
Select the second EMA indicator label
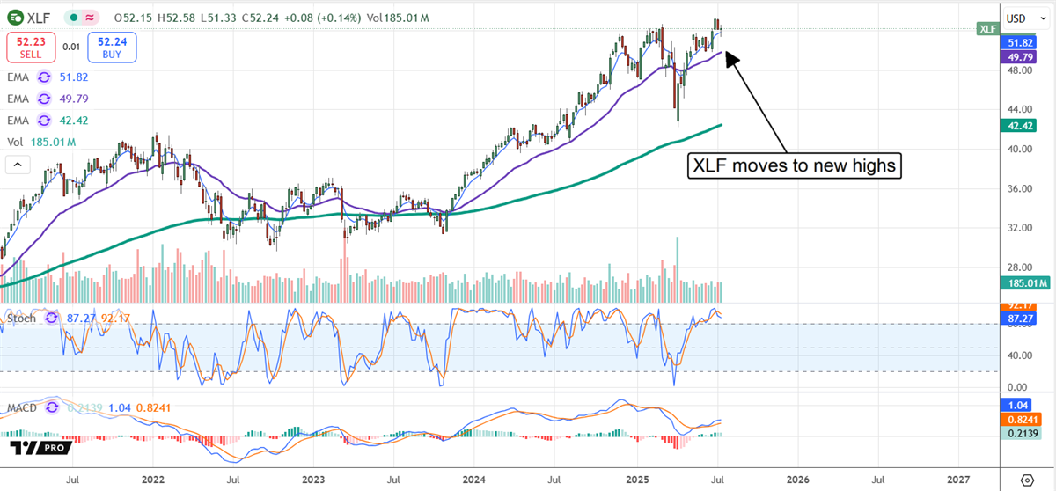[x=19, y=99]
